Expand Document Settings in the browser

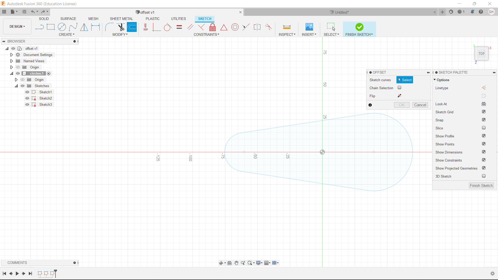(11, 55)
